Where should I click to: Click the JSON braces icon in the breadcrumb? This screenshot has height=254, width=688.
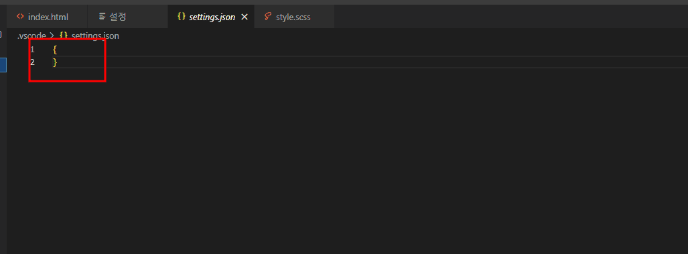coord(64,36)
